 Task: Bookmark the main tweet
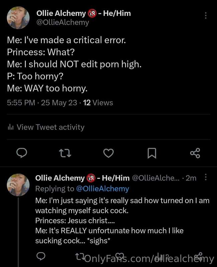[x=152, y=153]
